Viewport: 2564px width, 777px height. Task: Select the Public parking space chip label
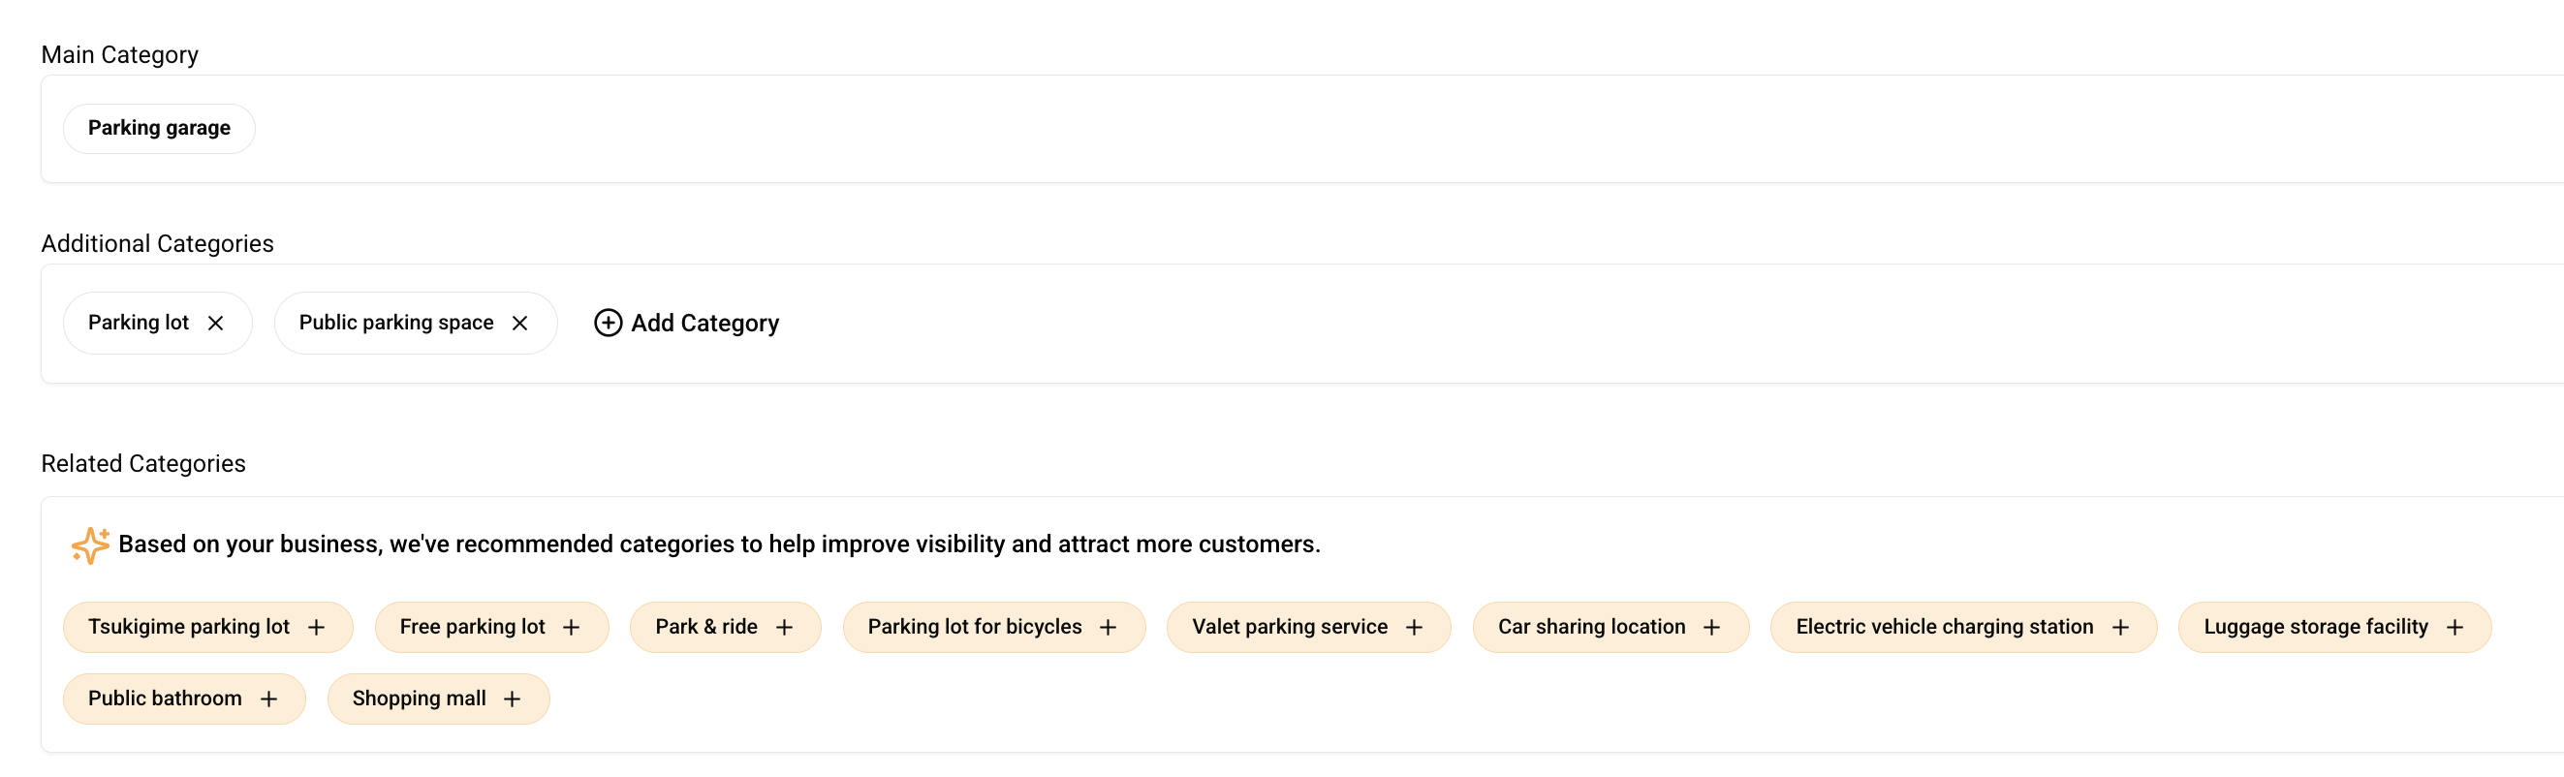coord(396,323)
